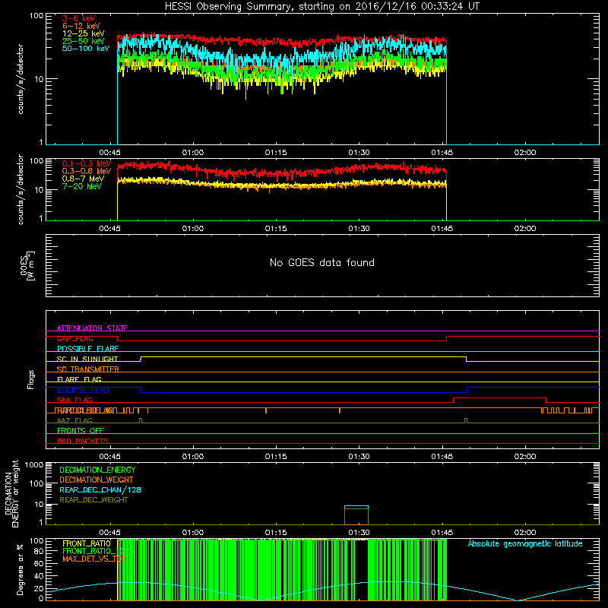Viewport: 608px width, 608px height.
Task: Click the 'No GOES data found' message
Action: click(x=321, y=262)
